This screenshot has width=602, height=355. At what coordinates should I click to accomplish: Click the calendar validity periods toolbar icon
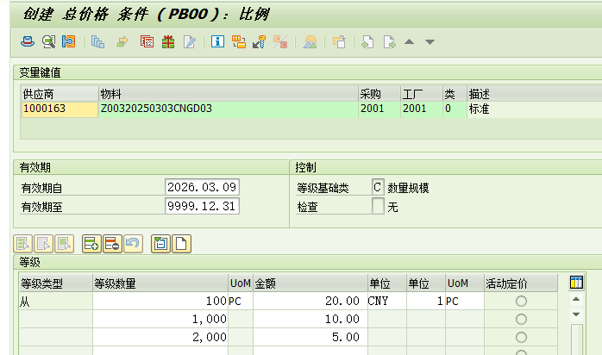coord(147,41)
